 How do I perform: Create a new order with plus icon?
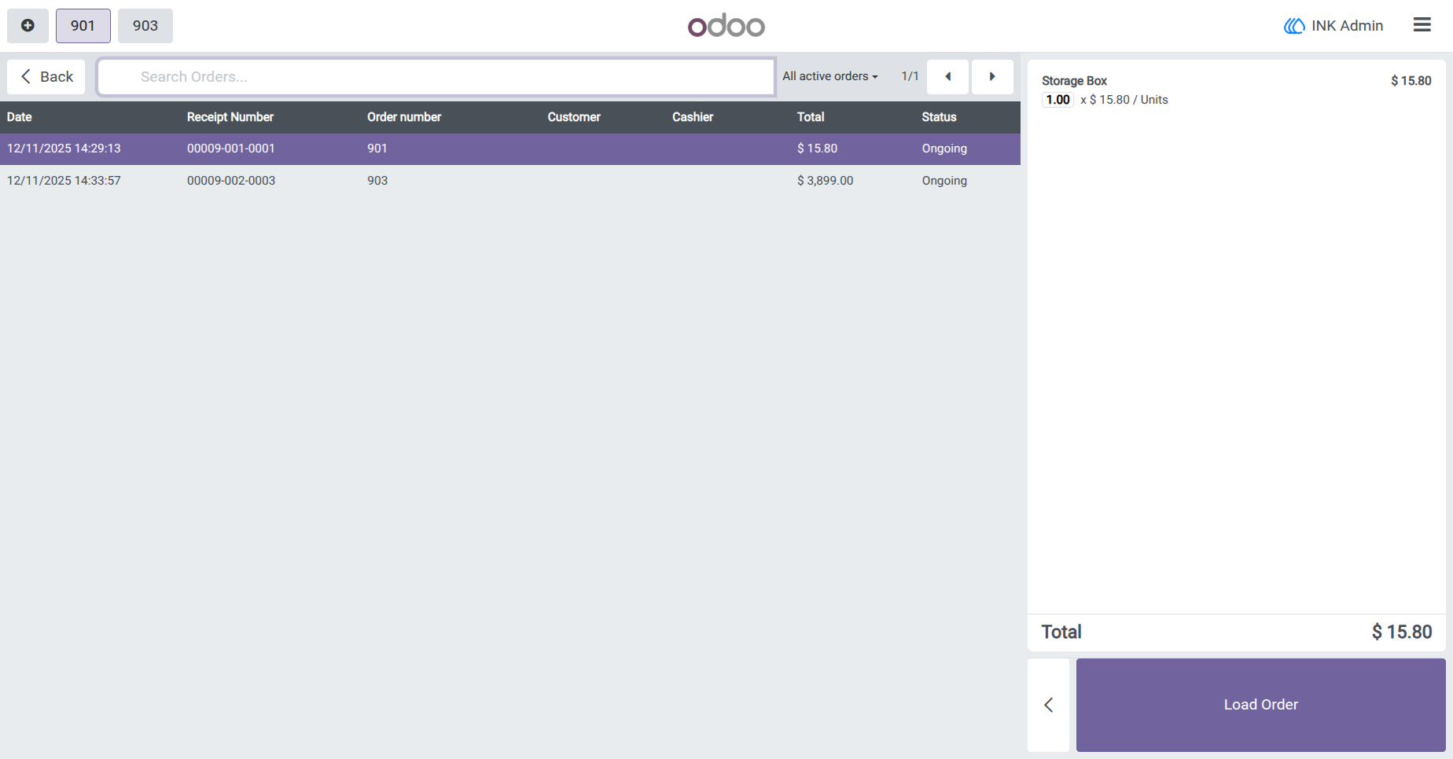(x=28, y=26)
